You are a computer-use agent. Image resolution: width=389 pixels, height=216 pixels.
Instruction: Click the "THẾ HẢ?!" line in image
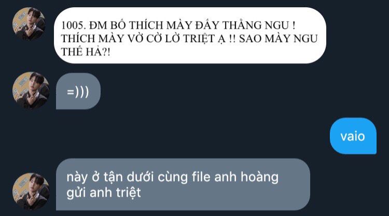[x=86, y=52]
